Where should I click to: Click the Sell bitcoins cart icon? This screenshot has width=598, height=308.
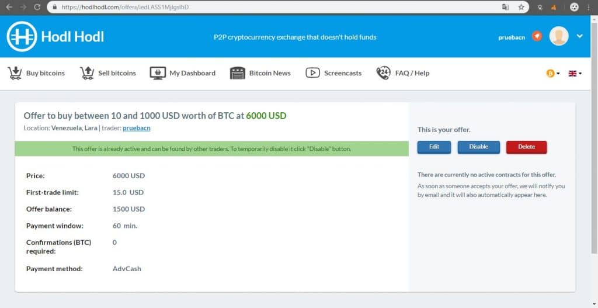tap(87, 73)
